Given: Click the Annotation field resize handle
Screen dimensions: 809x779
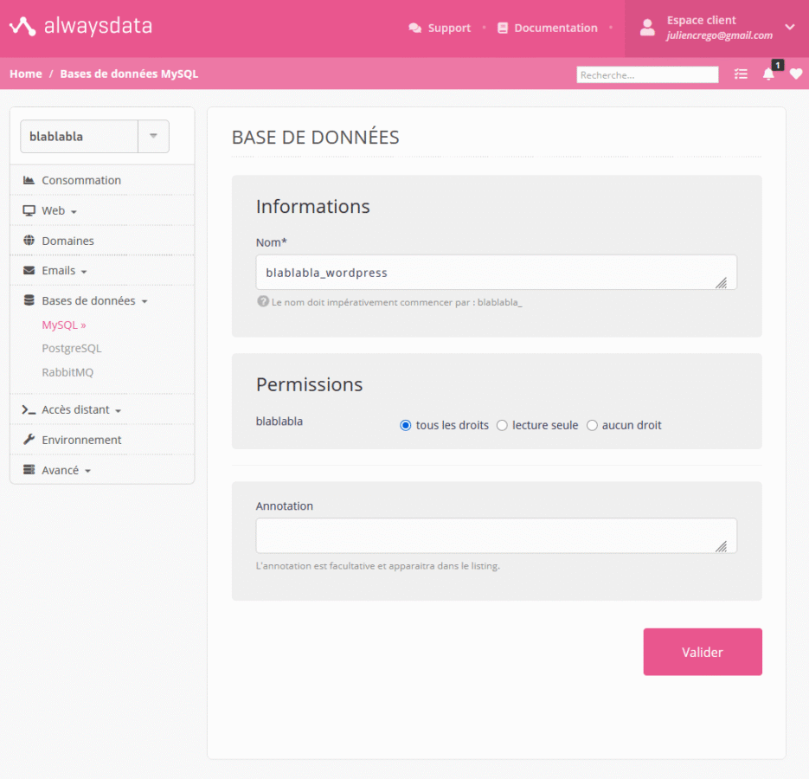Looking at the screenshot, I should coord(722,546).
